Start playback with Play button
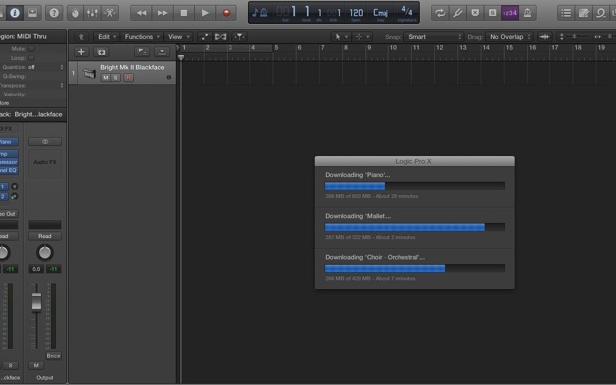Screen dimensions: 616x385 pyautogui.click(x=205, y=13)
